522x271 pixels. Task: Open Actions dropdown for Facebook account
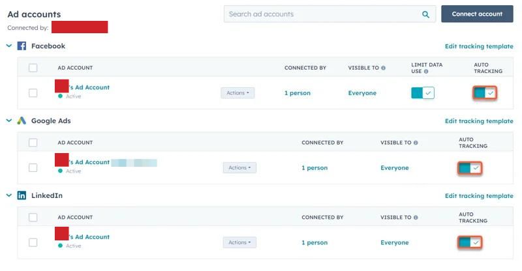coord(238,93)
